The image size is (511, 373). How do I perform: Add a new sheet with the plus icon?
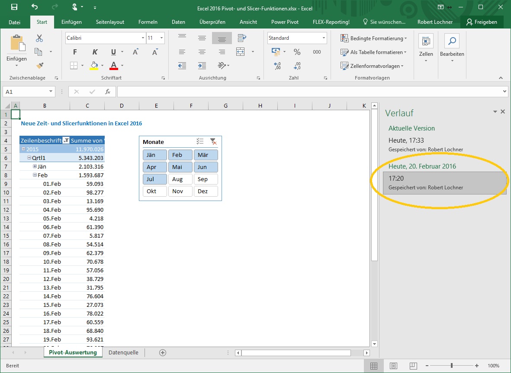[x=163, y=353]
